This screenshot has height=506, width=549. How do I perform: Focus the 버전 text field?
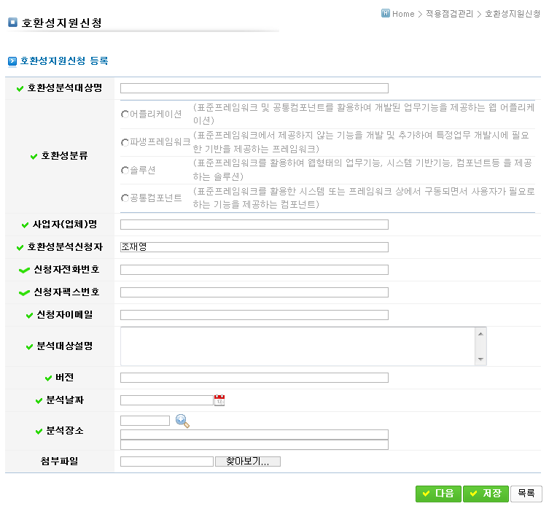point(254,378)
